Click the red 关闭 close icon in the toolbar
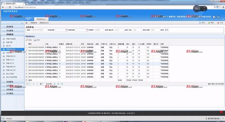Viewport: 225px width, 122px height. (218, 23)
